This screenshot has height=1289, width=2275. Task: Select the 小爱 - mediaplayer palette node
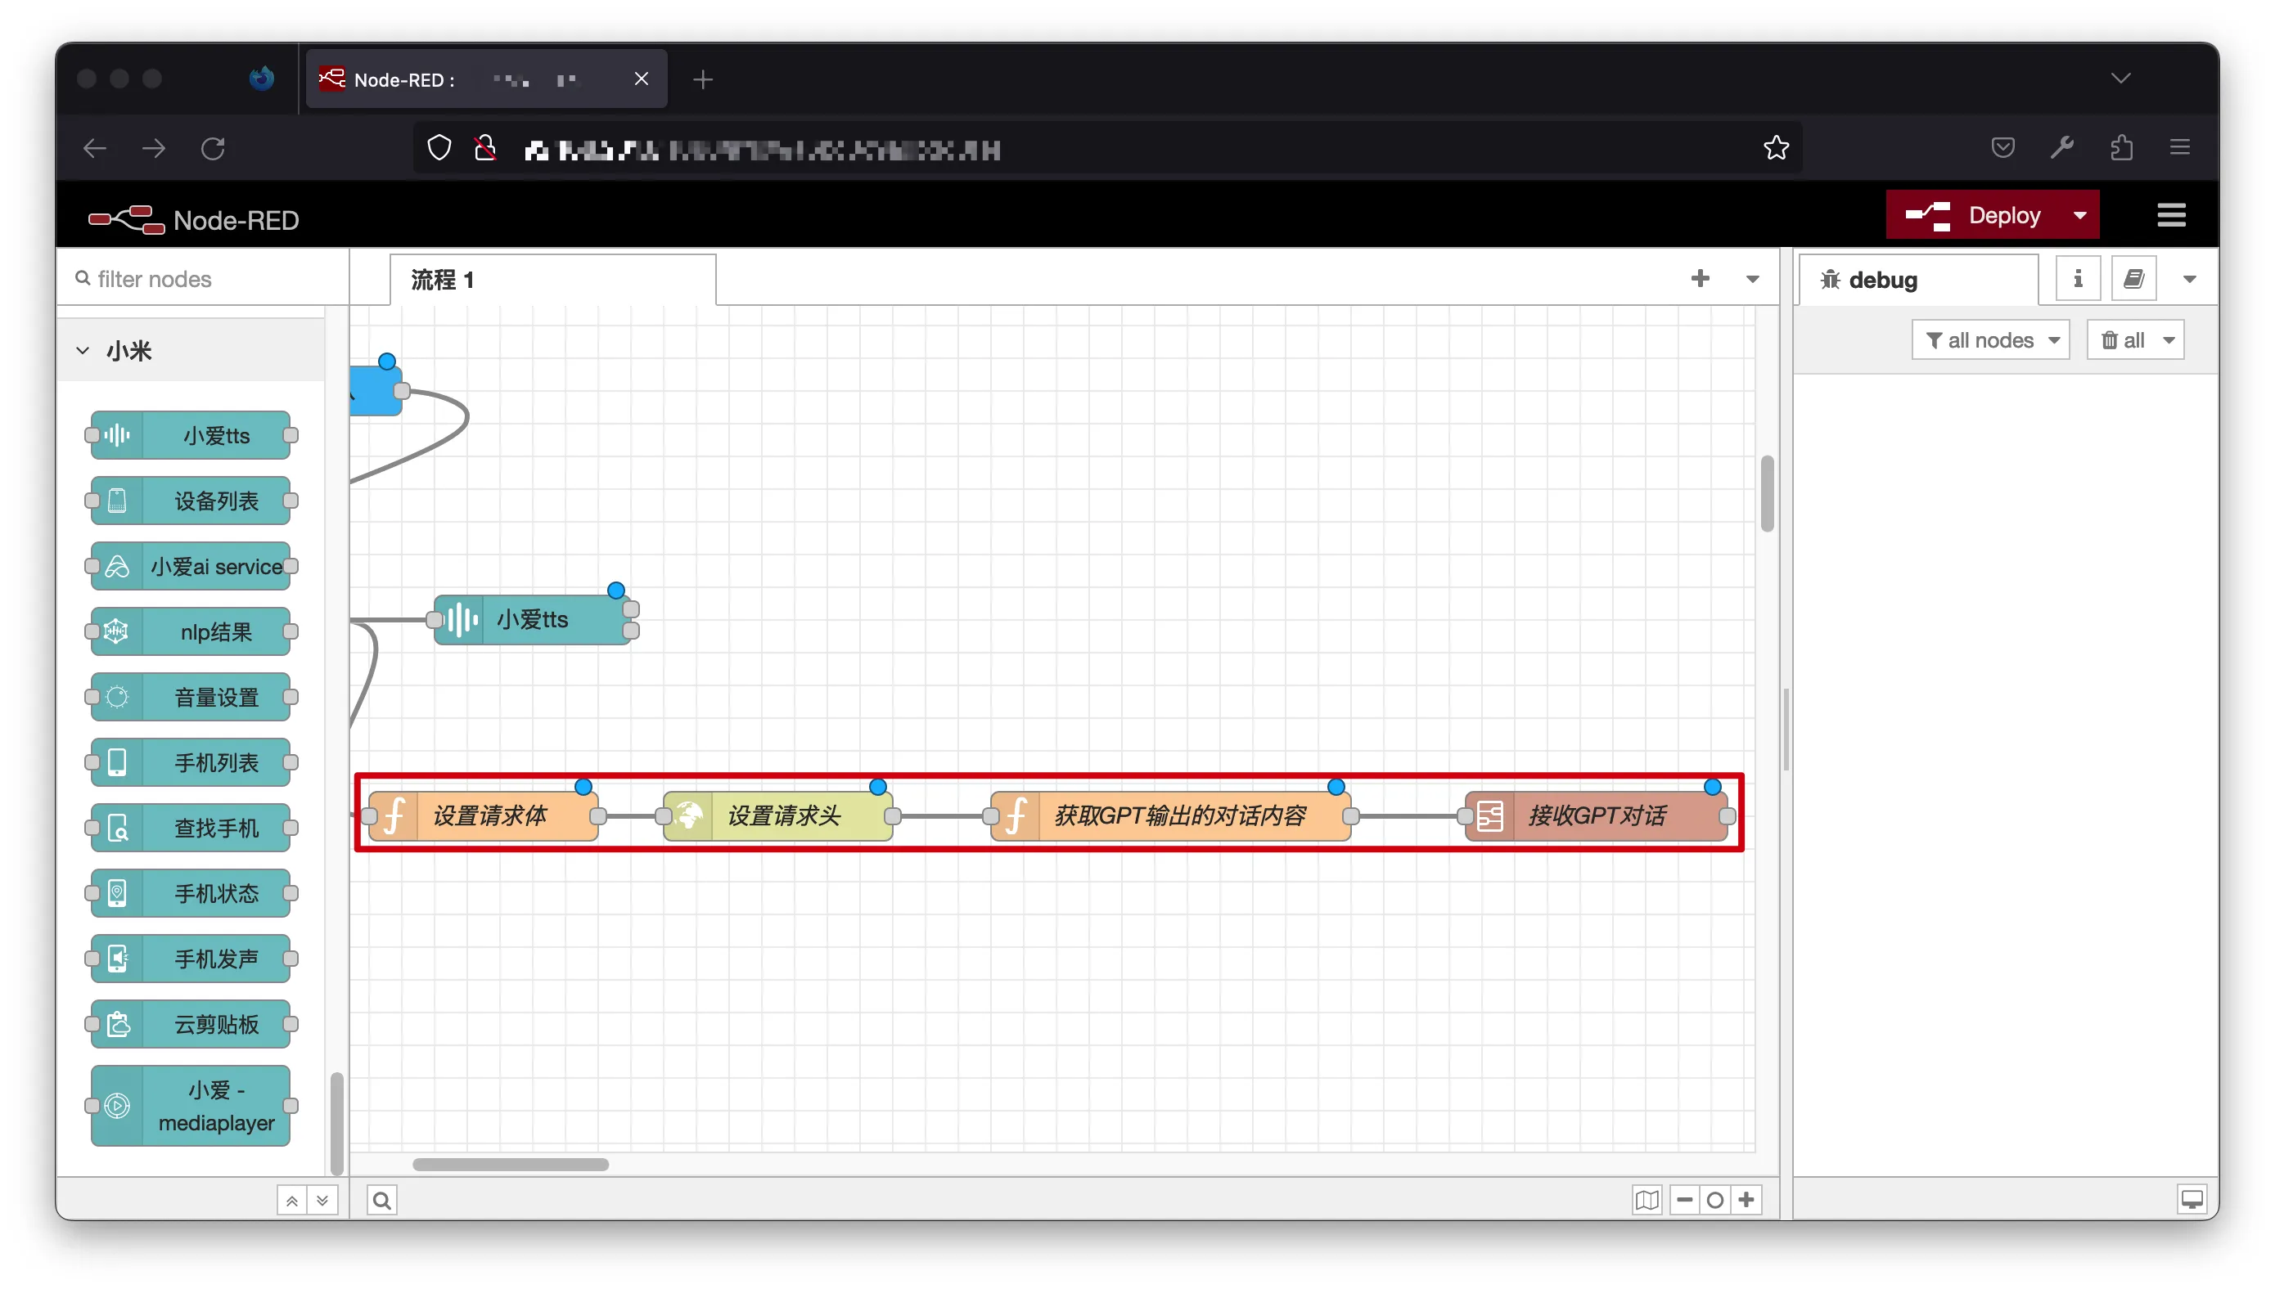[x=191, y=1106]
